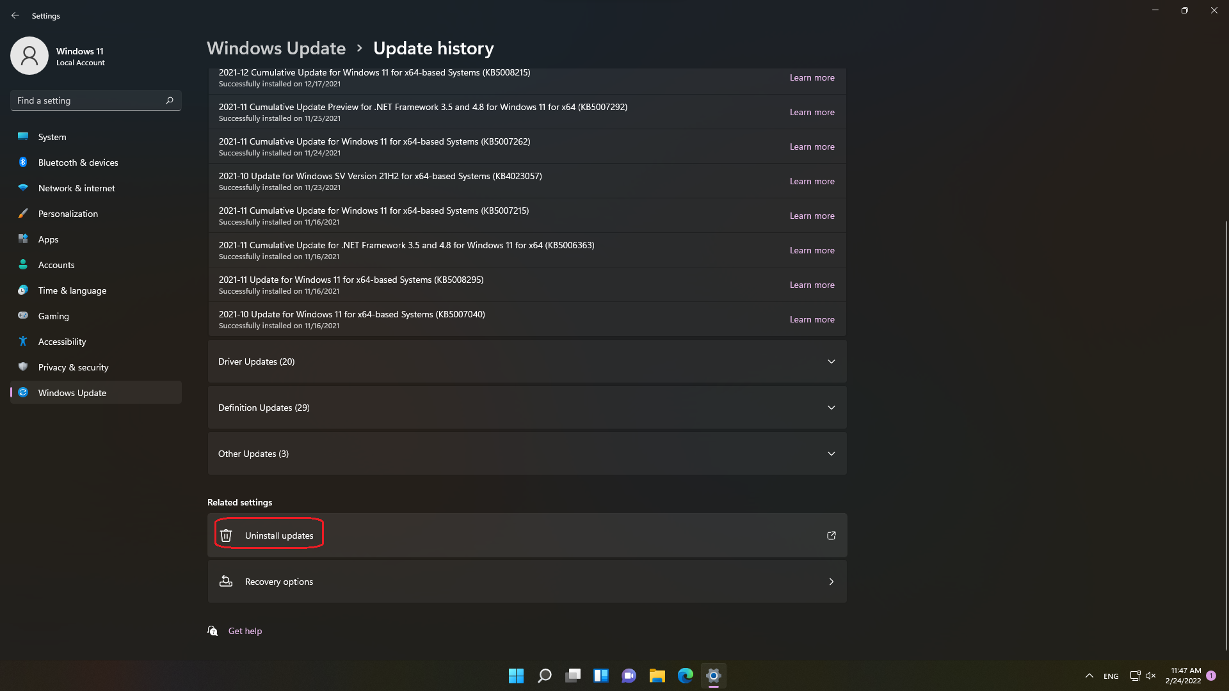Click the Accessibility figure icon
The width and height of the screenshot is (1229, 691).
coord(23,341)
